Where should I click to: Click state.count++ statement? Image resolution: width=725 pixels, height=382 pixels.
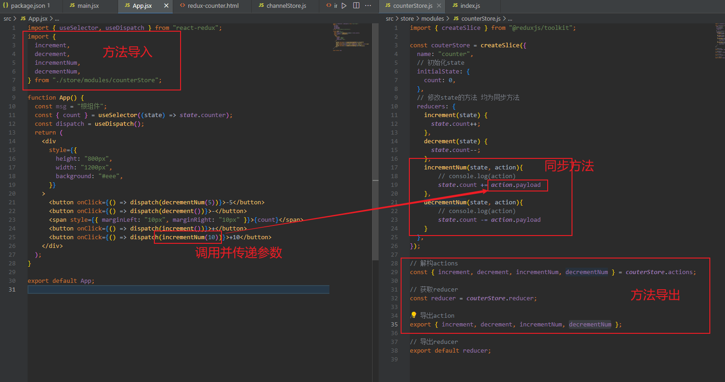(455, 124)
